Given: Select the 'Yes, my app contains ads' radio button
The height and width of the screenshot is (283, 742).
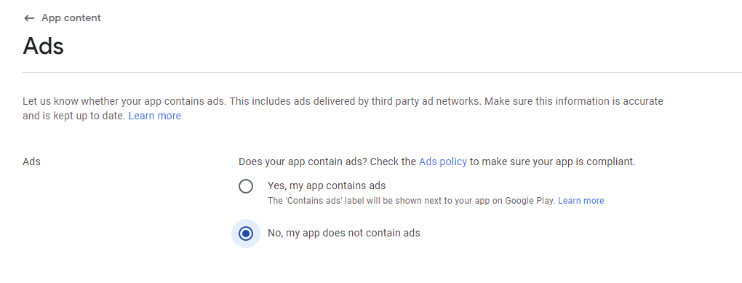Looking at the screenshot, I should click(x=246, y=186).
